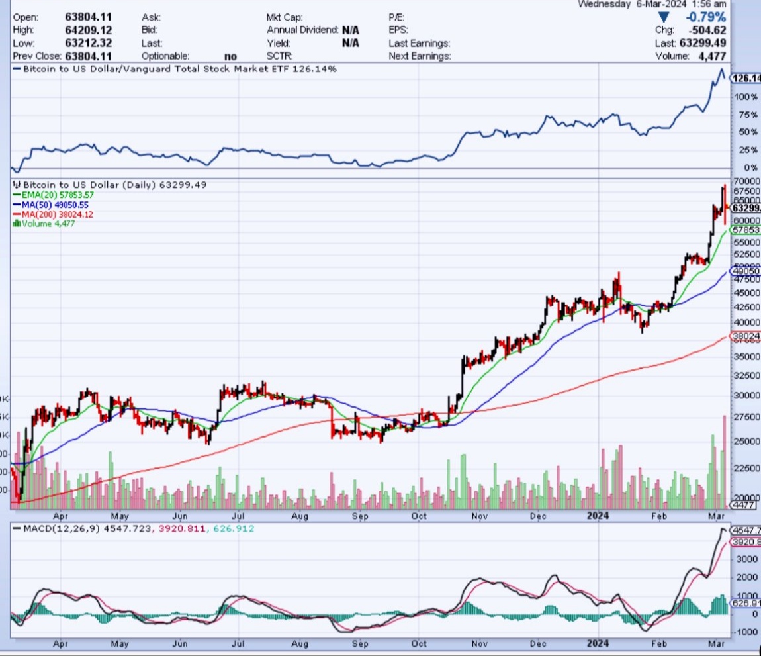761x656 pixels.
Task: Click the 63299 current price axis tag
Action: 745,208
